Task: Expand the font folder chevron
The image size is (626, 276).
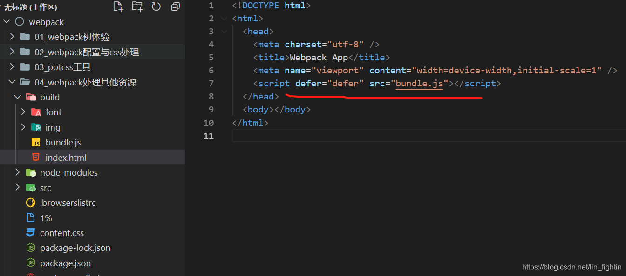Action: [23, 112]
